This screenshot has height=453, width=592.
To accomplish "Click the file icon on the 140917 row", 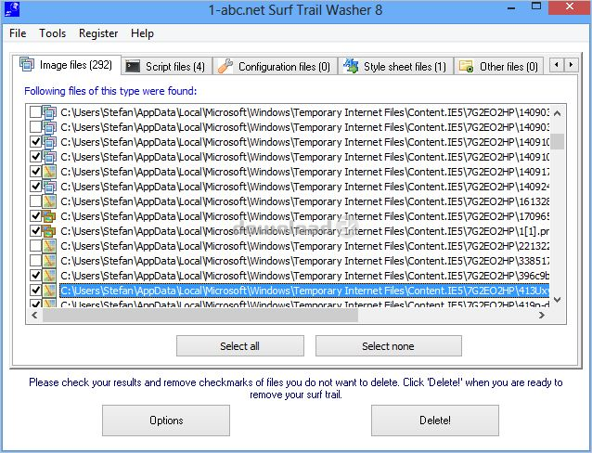I will click(49, 172).
